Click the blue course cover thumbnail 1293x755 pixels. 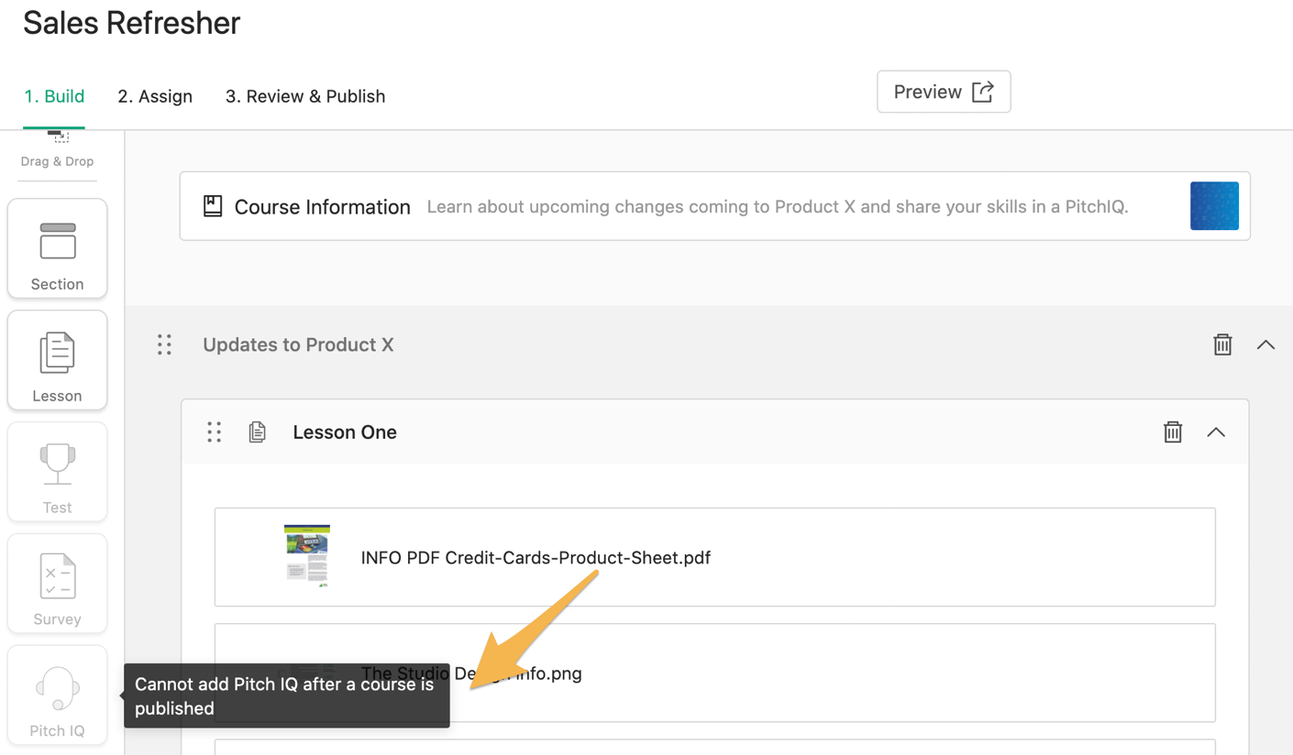[1214, 206]
